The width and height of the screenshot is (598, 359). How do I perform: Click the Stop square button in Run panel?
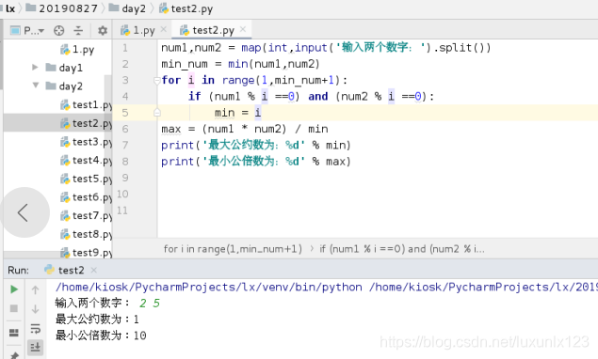[14, 308]
